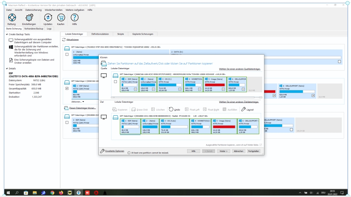This screenshot has height=197, width=351.
Task: Open File Explorer from the taskbar
Action: pyautogui.click(x=35, y=193)
